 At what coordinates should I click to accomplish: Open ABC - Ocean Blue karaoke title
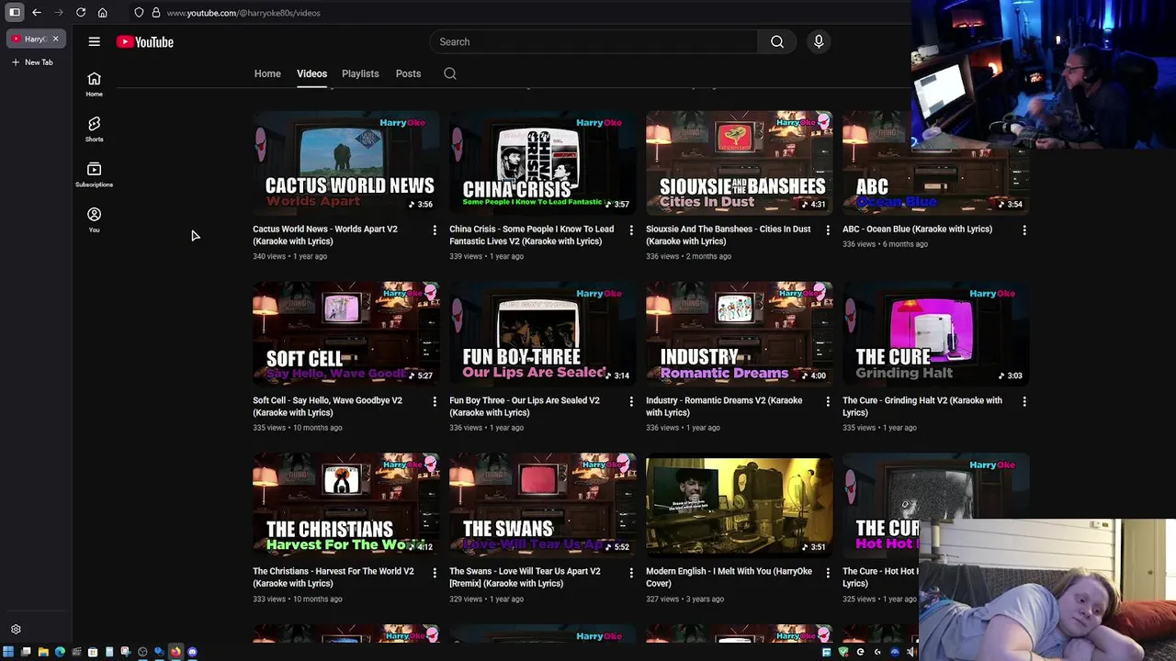pyautogui.click(x=917, y=230)
